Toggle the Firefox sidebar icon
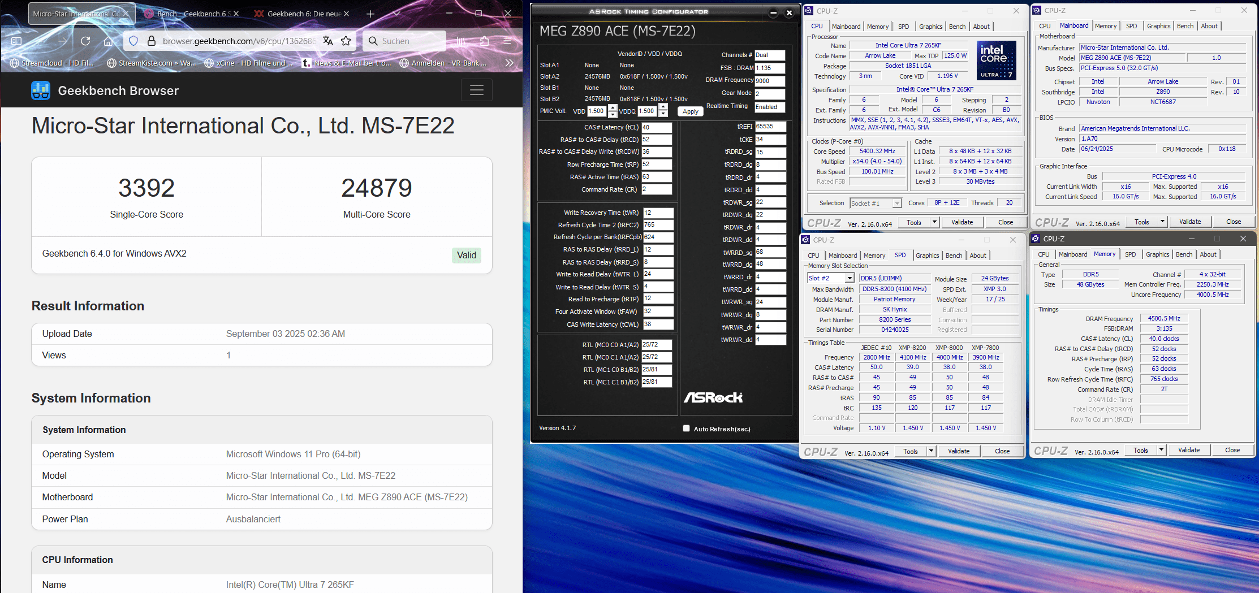Screen dimensions: 1259x593 [x=16, y=41]
